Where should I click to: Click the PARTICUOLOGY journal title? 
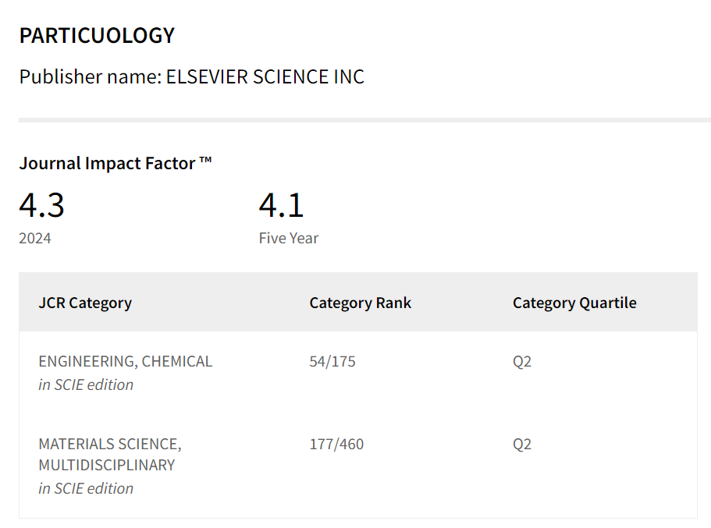pyautogui.click(x=97, y=36)
